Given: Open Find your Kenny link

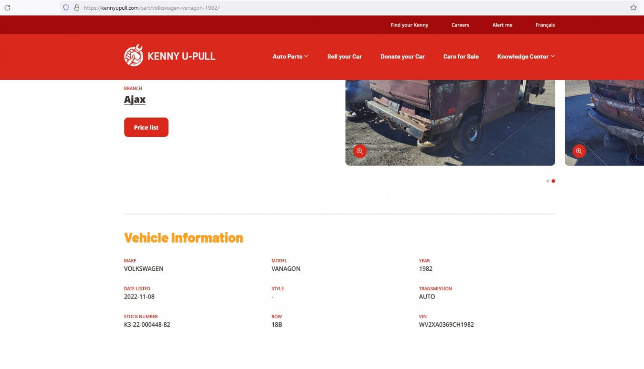Looking at the screenshot, I should click(409, 25).
